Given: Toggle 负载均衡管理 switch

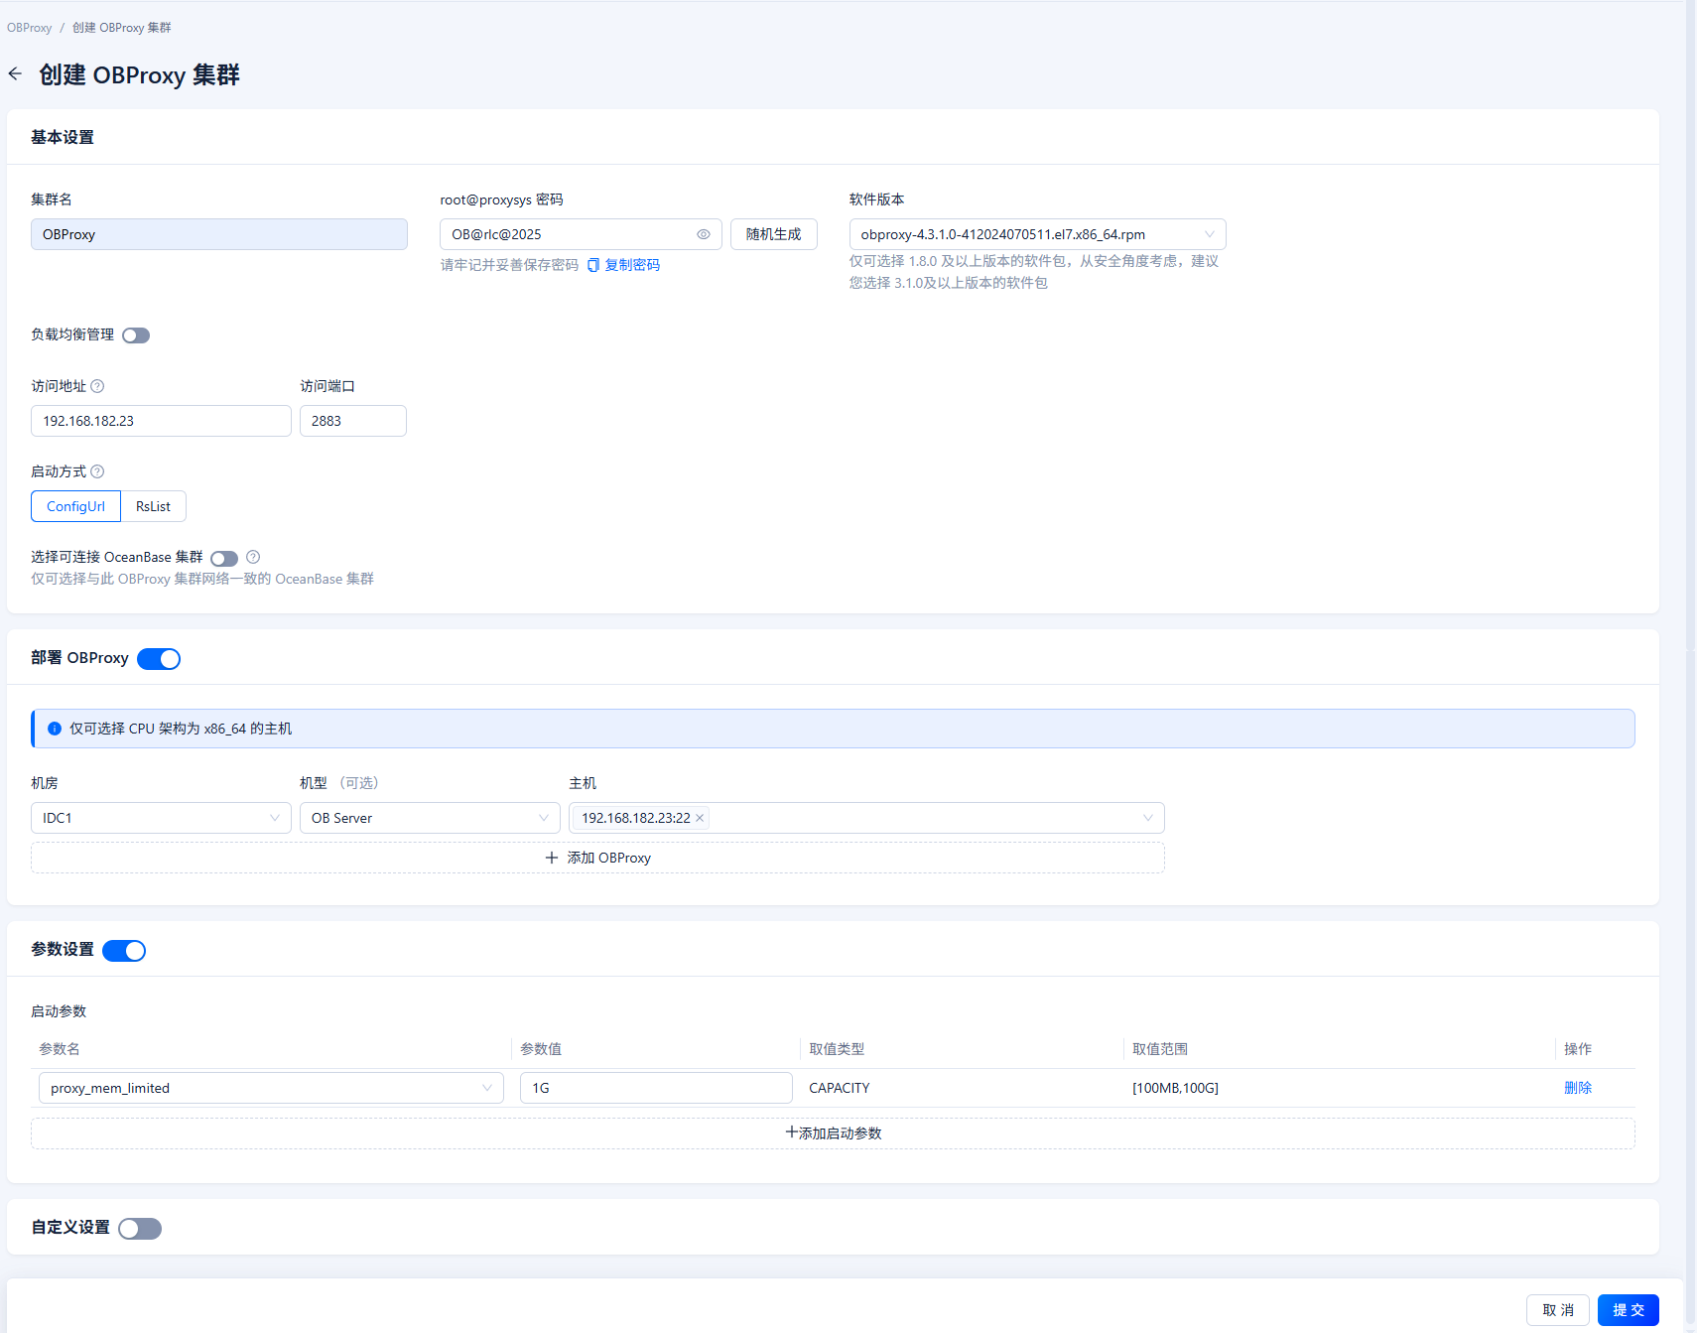Looking at the screenshot, I should click(x=136, y=335).
